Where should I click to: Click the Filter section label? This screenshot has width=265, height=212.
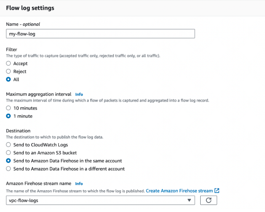(x=11, y=50)
